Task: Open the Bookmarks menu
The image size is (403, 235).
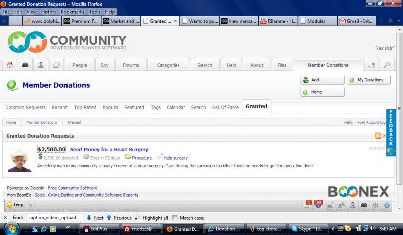Action: click(73, 12)
